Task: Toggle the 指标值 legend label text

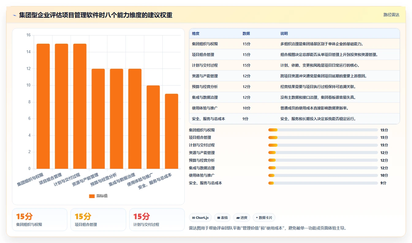Action: (102, 196)
